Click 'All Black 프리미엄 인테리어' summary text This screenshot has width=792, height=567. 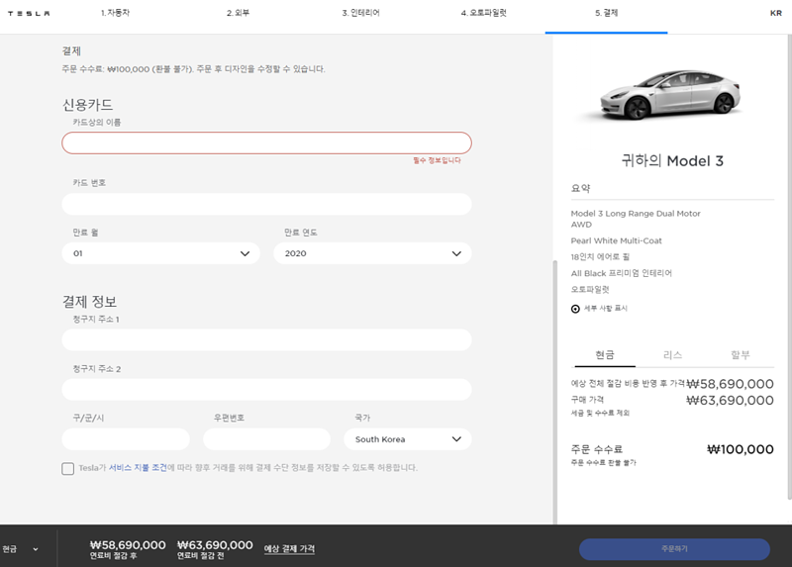[622, 273]
